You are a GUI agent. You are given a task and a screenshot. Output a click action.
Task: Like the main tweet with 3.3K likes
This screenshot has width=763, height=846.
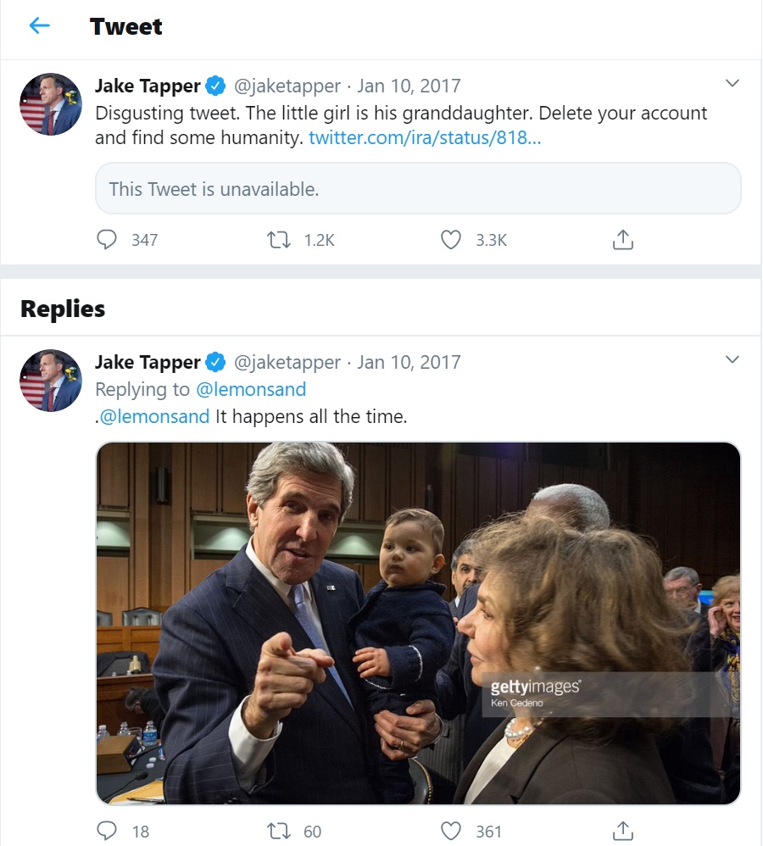450,240
